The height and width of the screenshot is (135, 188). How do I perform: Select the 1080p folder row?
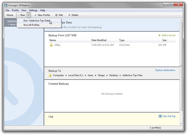112,45
